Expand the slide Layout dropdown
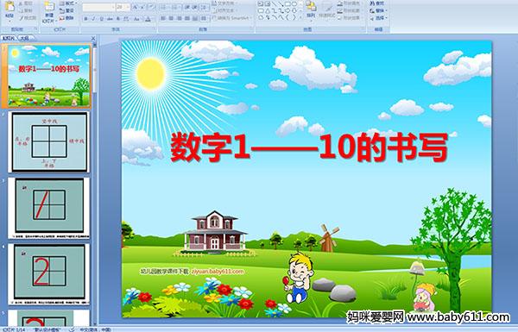This screenshot has height=332, width=518. click(x=68, y=3)
